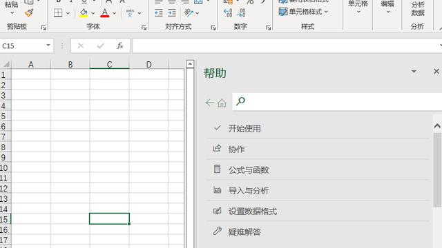442x248 pixels.
Task: Click the wrench icon beside 疑难解答
Action: 217,231
